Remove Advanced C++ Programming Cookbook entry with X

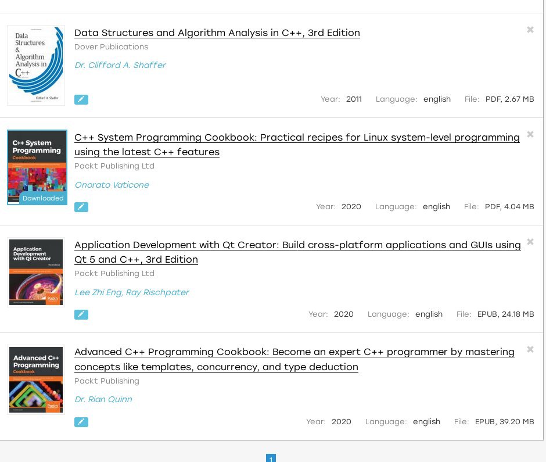(x=530, y=349)
